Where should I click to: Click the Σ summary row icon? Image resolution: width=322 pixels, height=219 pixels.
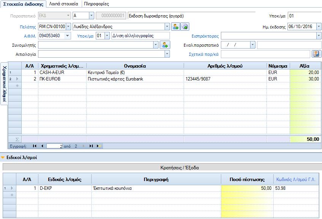click(x=17, y=139)
